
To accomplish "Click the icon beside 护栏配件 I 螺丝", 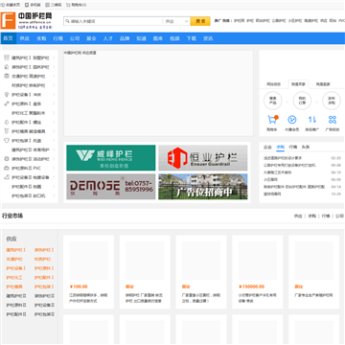I will [7, 122].
